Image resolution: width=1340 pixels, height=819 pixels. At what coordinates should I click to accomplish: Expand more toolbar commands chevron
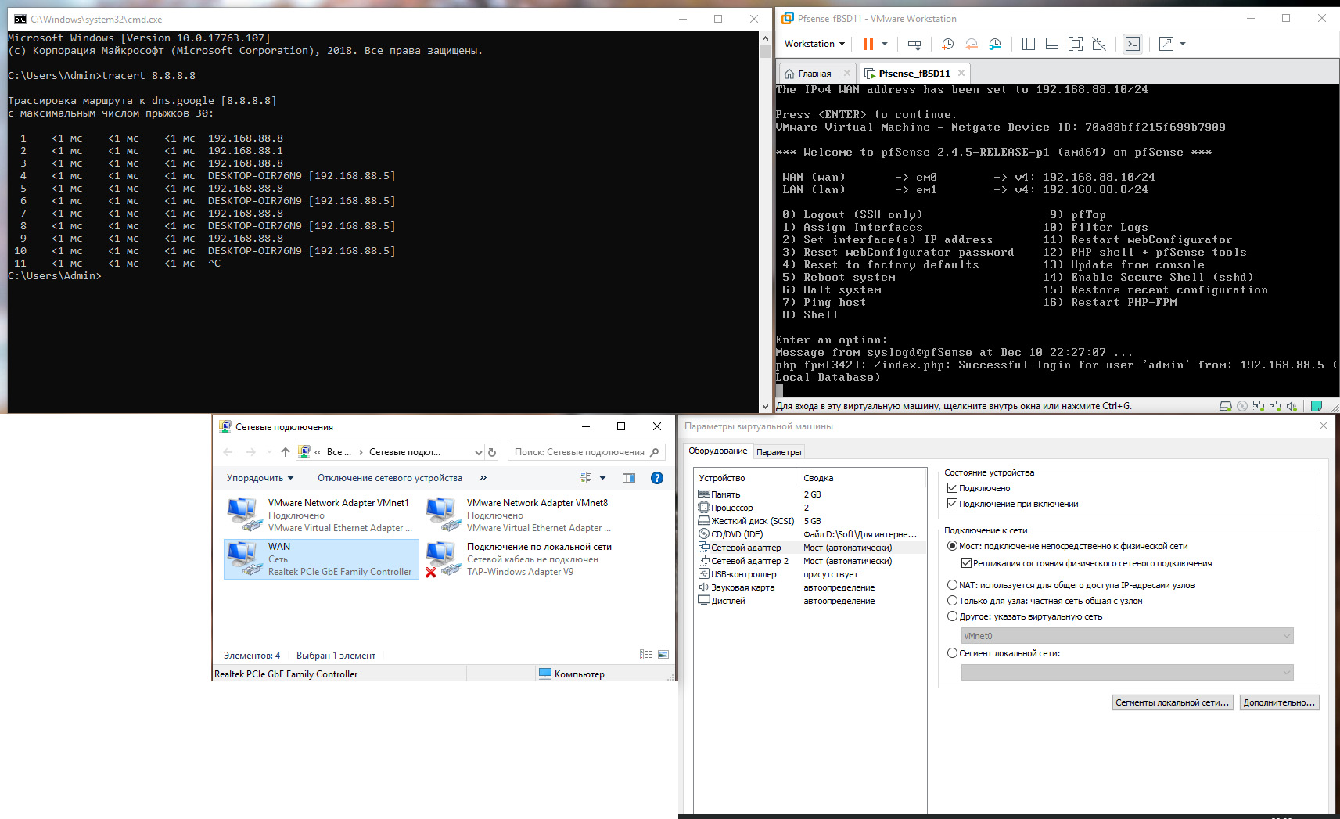pyautogui.click(x=483, y=477)
